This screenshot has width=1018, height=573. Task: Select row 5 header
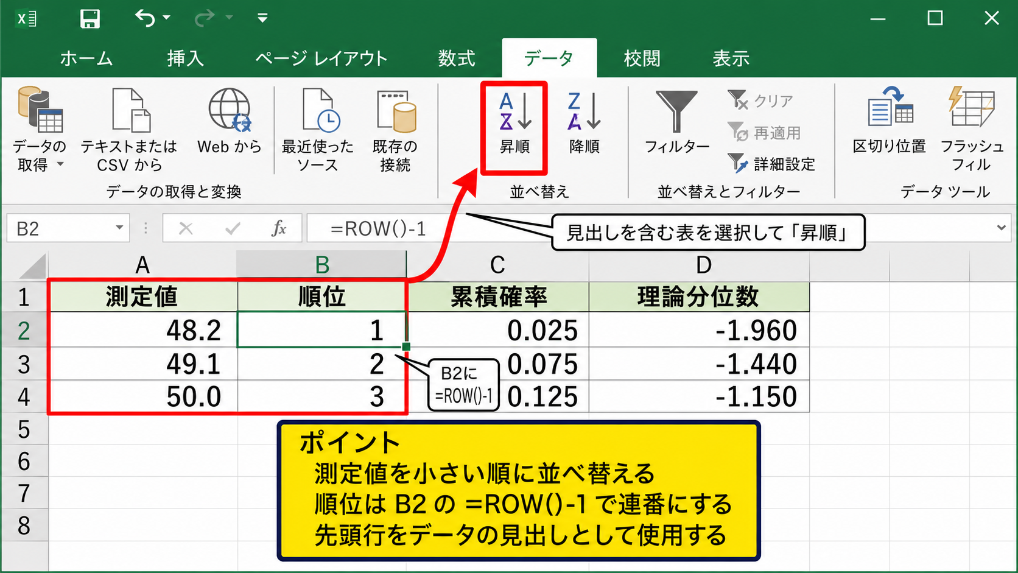point(24,429)
